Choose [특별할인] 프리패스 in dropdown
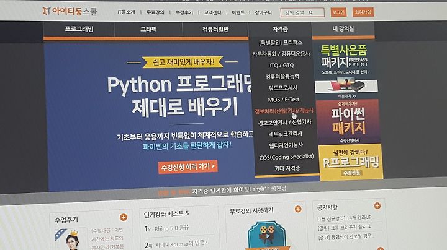Screen dimensions: 447x250 tap(281, 43)
